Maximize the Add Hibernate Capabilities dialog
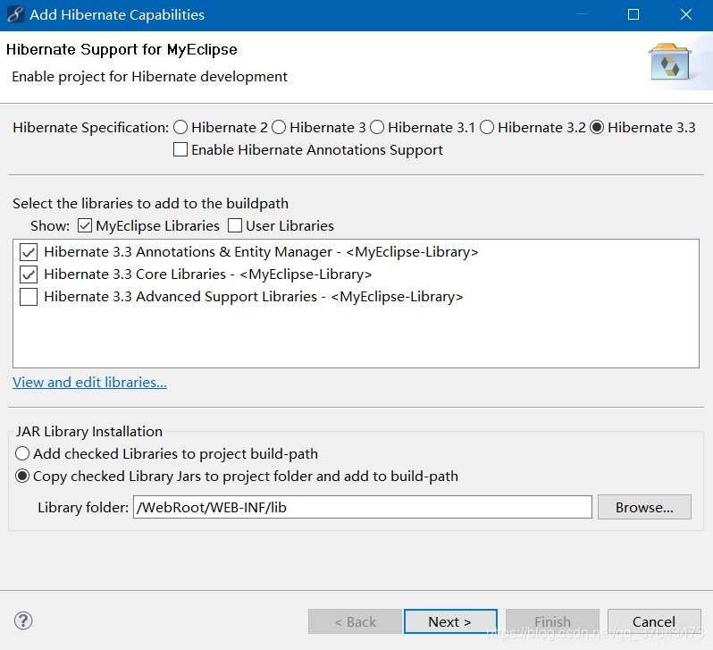Viewport: 713px width, 650px height. [x=633, y=14]
